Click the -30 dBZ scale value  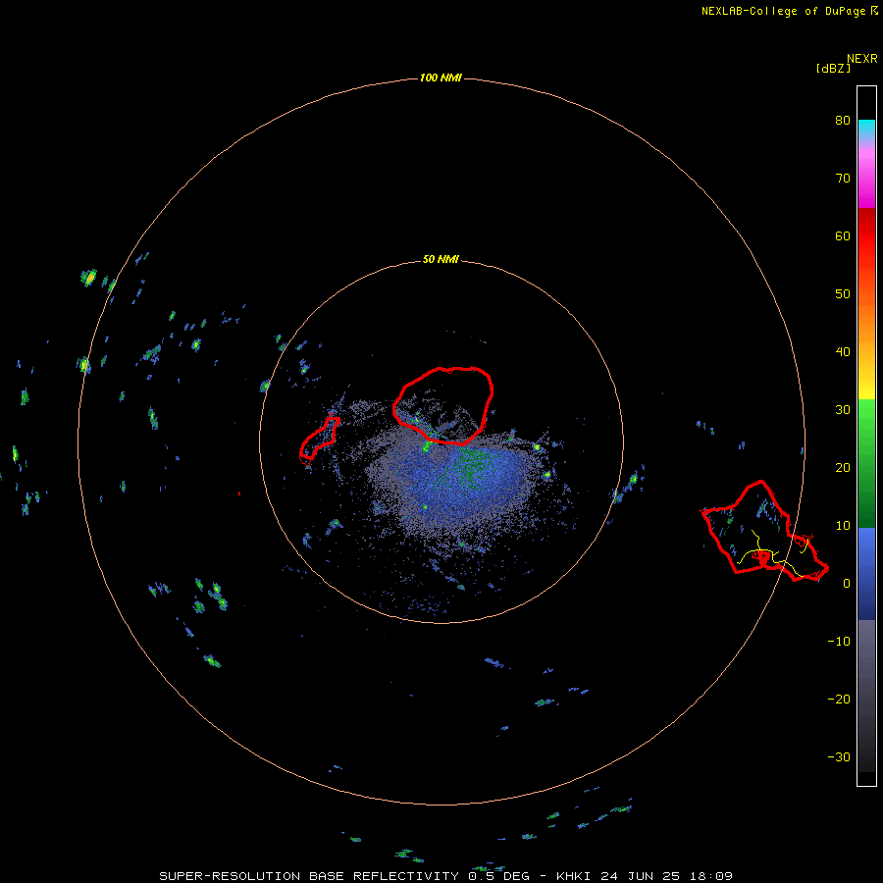pos(839,756)
